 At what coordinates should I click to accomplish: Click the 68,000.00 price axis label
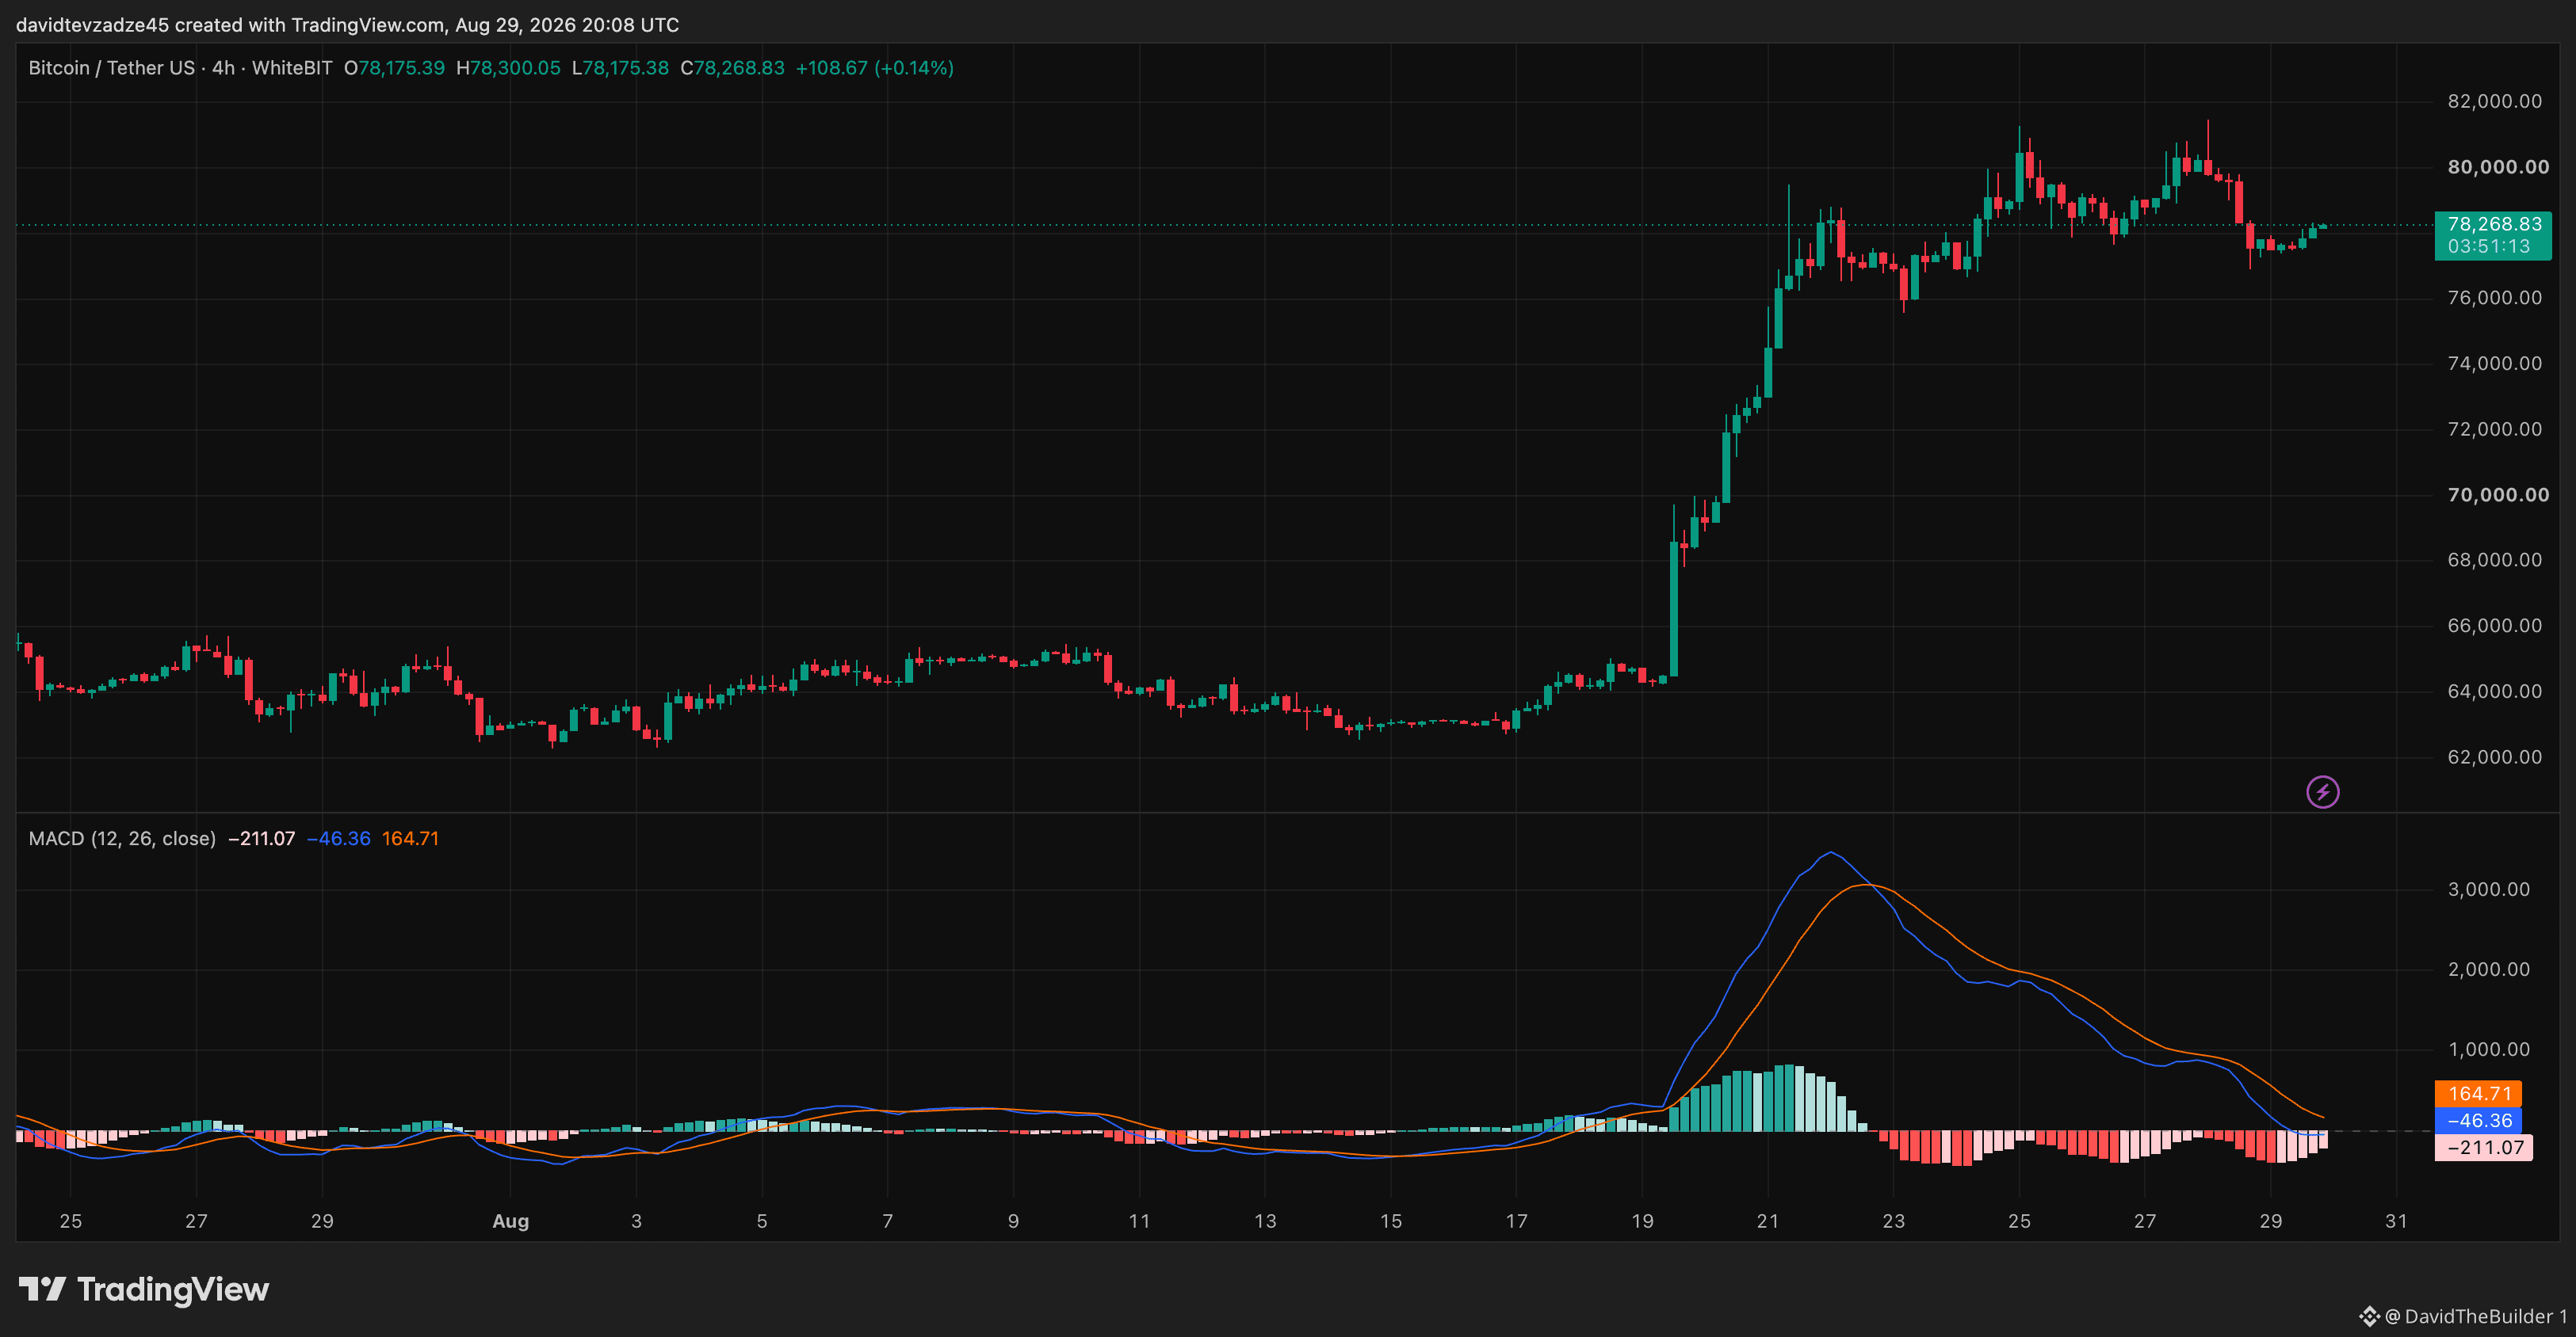click(2494, 559)
